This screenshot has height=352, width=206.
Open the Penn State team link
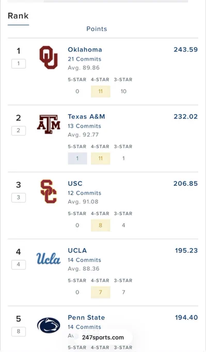pos(86,318)
